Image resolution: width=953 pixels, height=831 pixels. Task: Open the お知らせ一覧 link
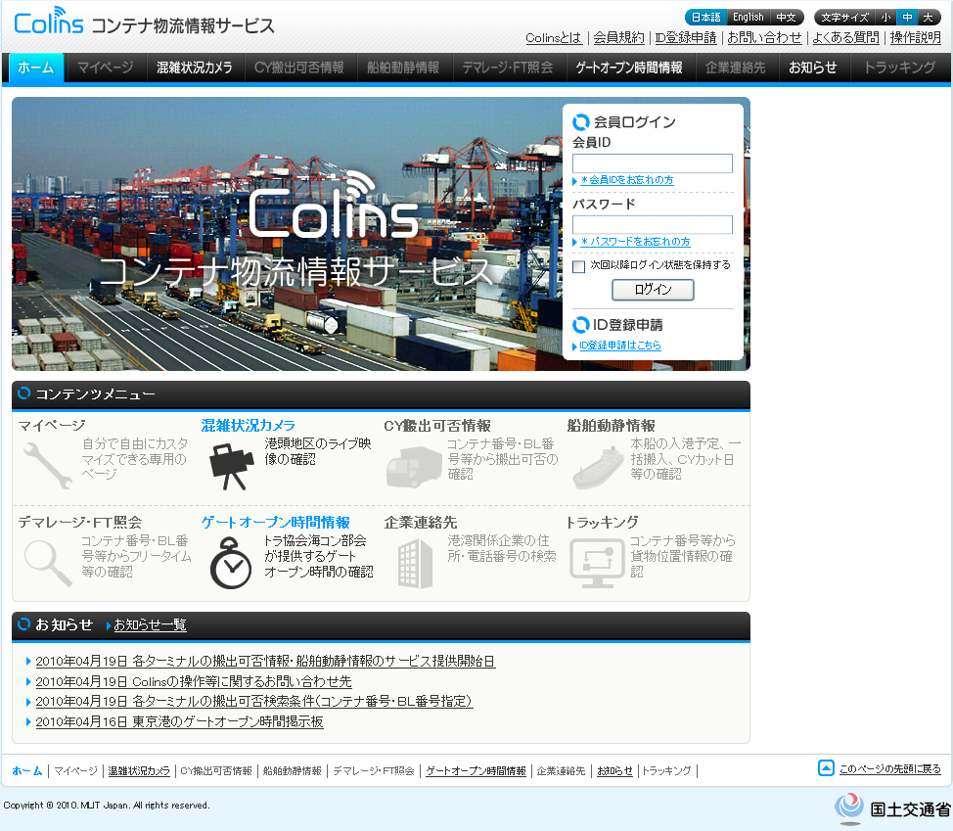pos(150,624)
